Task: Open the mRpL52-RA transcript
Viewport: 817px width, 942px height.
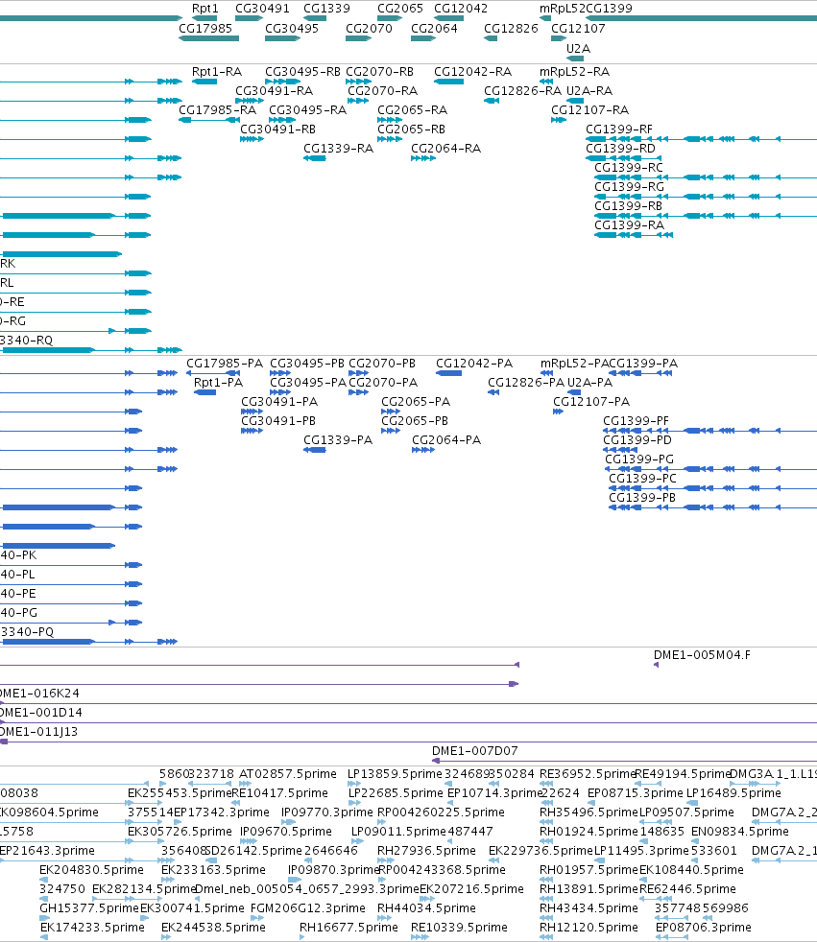Action: [546, 82]
